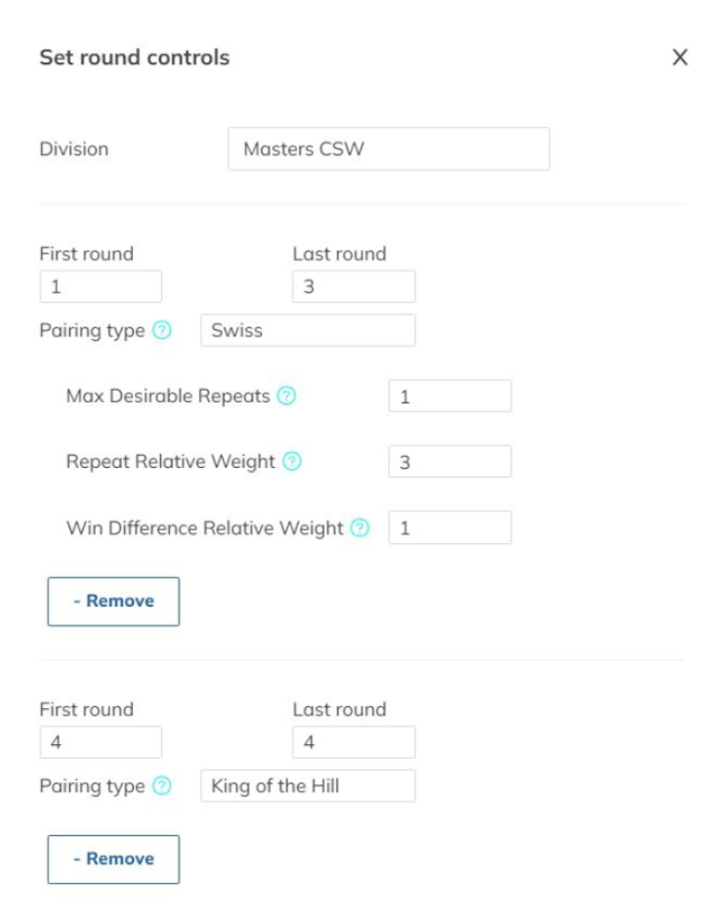The image size is (719, 924).
Task: Click the help icon beside Max Desirable Repeats
Action: click(x=286, y=397)
